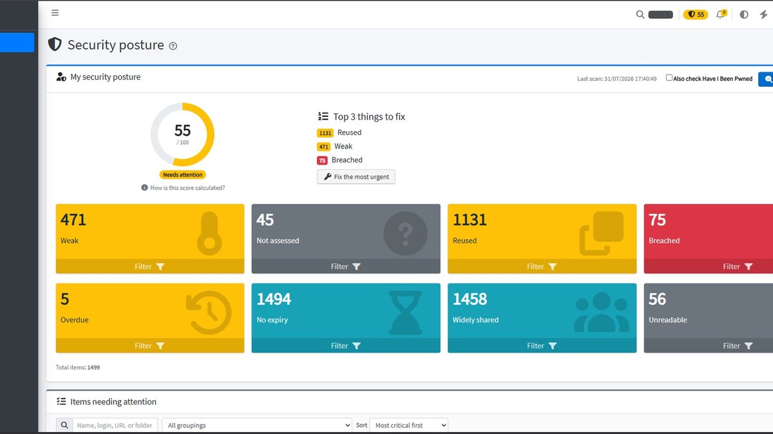773x434 pixels.
Task: Open the All groupings dropdown
Action: [257, 425]
